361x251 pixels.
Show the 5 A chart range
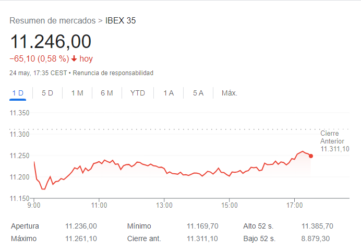198,93
